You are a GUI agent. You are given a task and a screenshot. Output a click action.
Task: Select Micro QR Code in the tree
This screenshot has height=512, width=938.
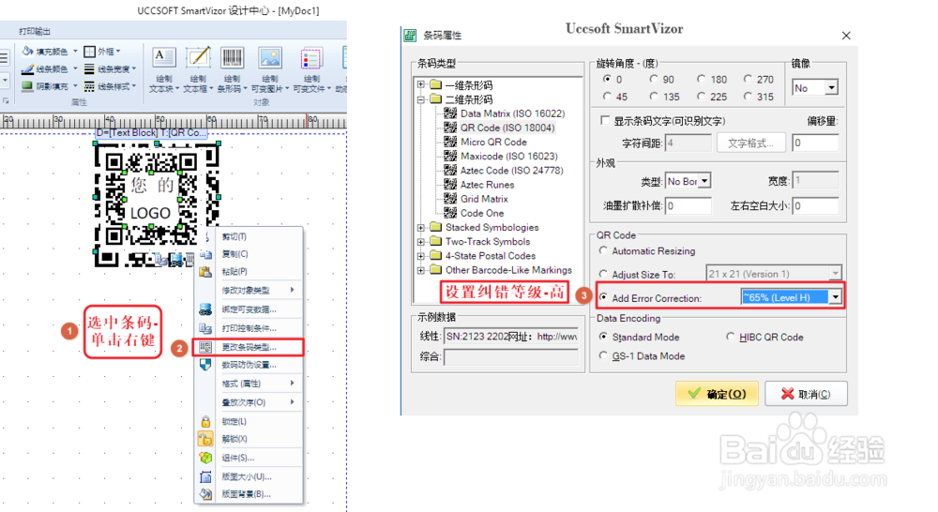point(493,142)
